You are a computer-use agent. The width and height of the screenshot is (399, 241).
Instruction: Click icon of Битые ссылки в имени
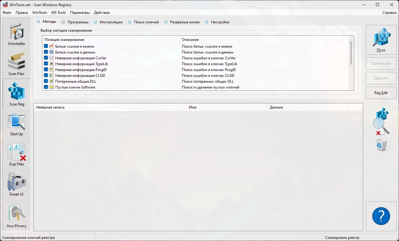(x=52, y=46)
